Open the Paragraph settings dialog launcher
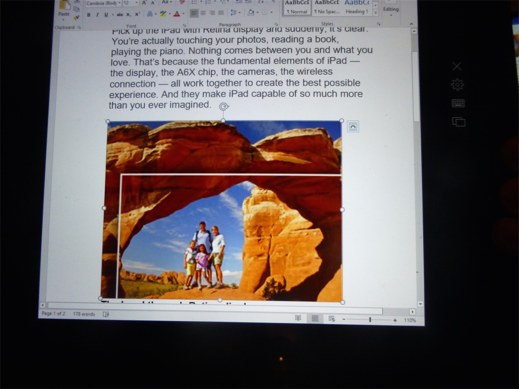 click(276, 24)
